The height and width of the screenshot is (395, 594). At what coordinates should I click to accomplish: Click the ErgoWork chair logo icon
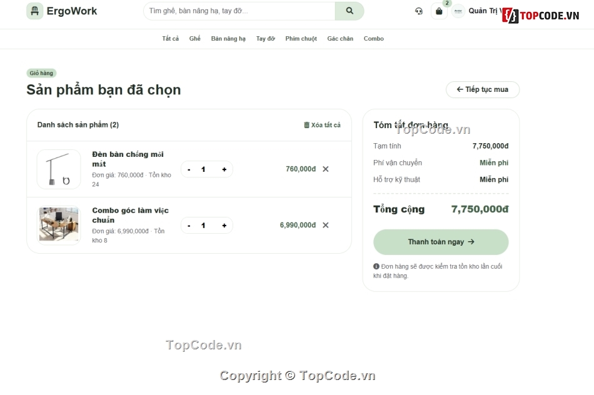(34, 11)
